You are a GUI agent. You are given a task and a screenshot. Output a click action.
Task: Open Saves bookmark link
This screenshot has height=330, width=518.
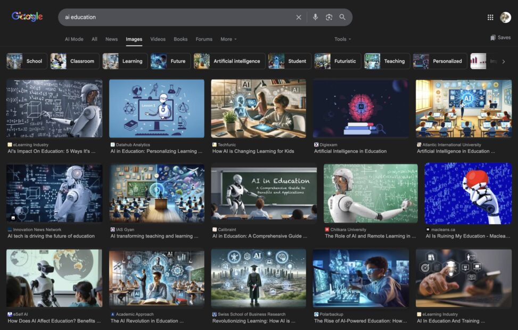click(500, 37)
